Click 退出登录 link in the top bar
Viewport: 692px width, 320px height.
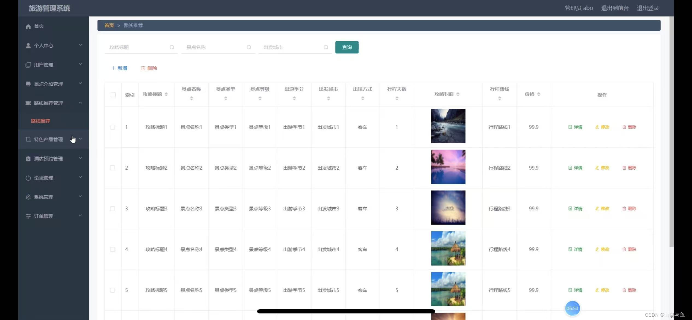click(648, 8)
